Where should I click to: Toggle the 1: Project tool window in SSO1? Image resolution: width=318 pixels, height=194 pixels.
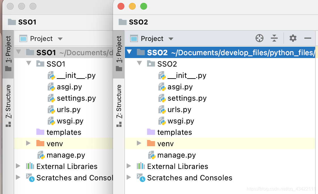pos(8,54)
